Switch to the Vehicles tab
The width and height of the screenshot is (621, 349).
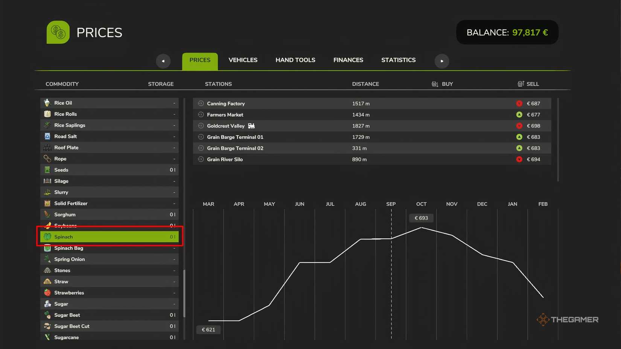pos(243,60)
